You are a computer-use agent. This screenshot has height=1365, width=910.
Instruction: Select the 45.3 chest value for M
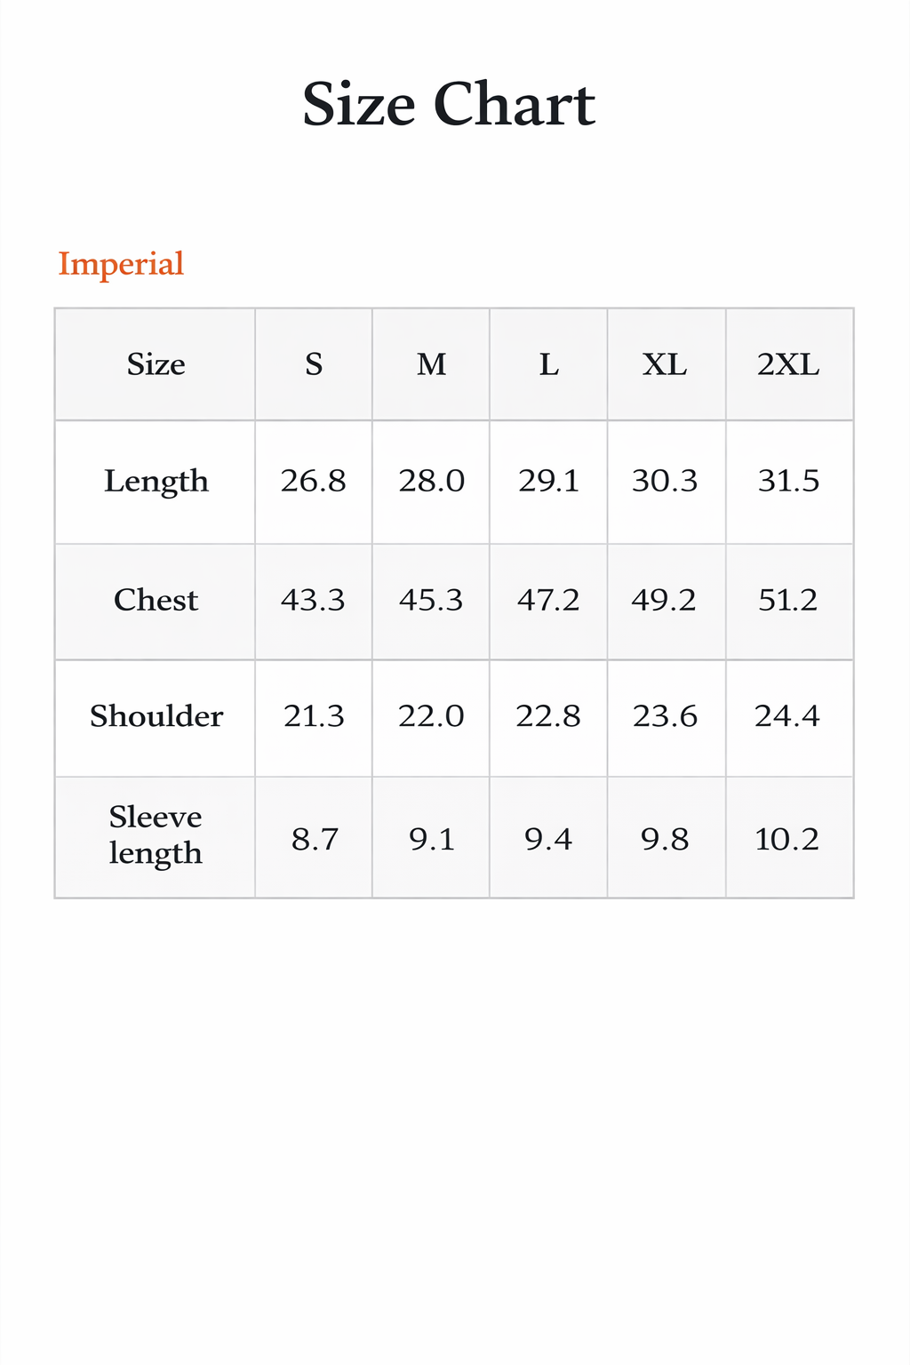(x=431, y=600)
